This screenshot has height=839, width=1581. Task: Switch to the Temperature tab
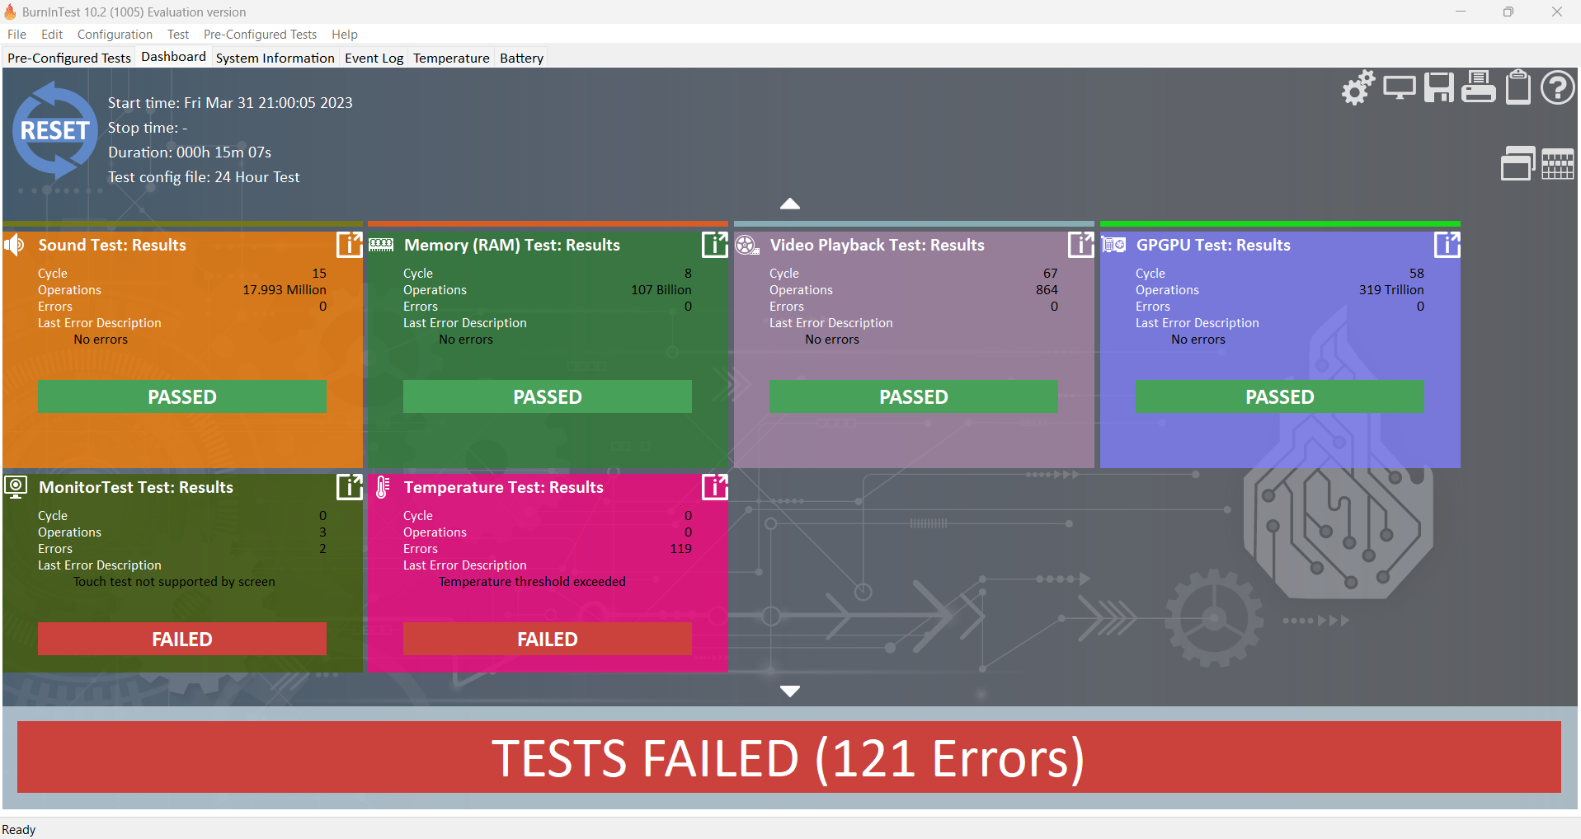click(451, 58)
